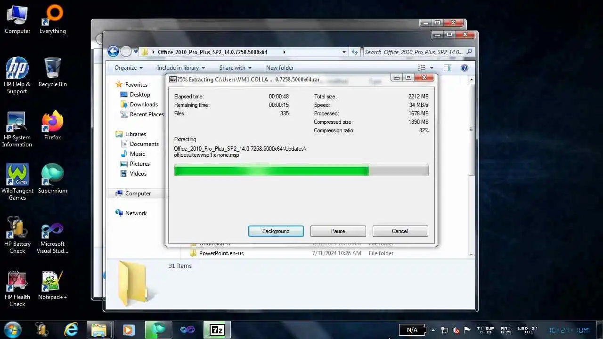The width and height of the screenshot is (603, 339).
Task: Open the Documents library
Action: click(139, 144)
